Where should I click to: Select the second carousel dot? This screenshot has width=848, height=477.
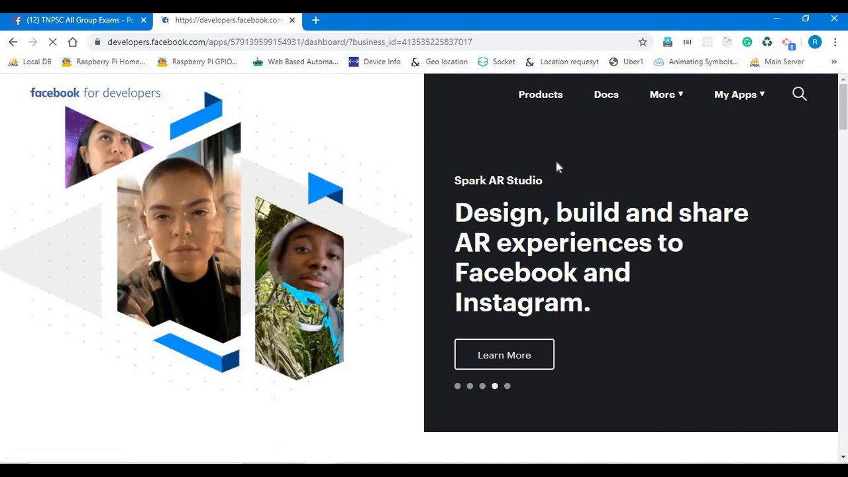(x=470, y=386)
